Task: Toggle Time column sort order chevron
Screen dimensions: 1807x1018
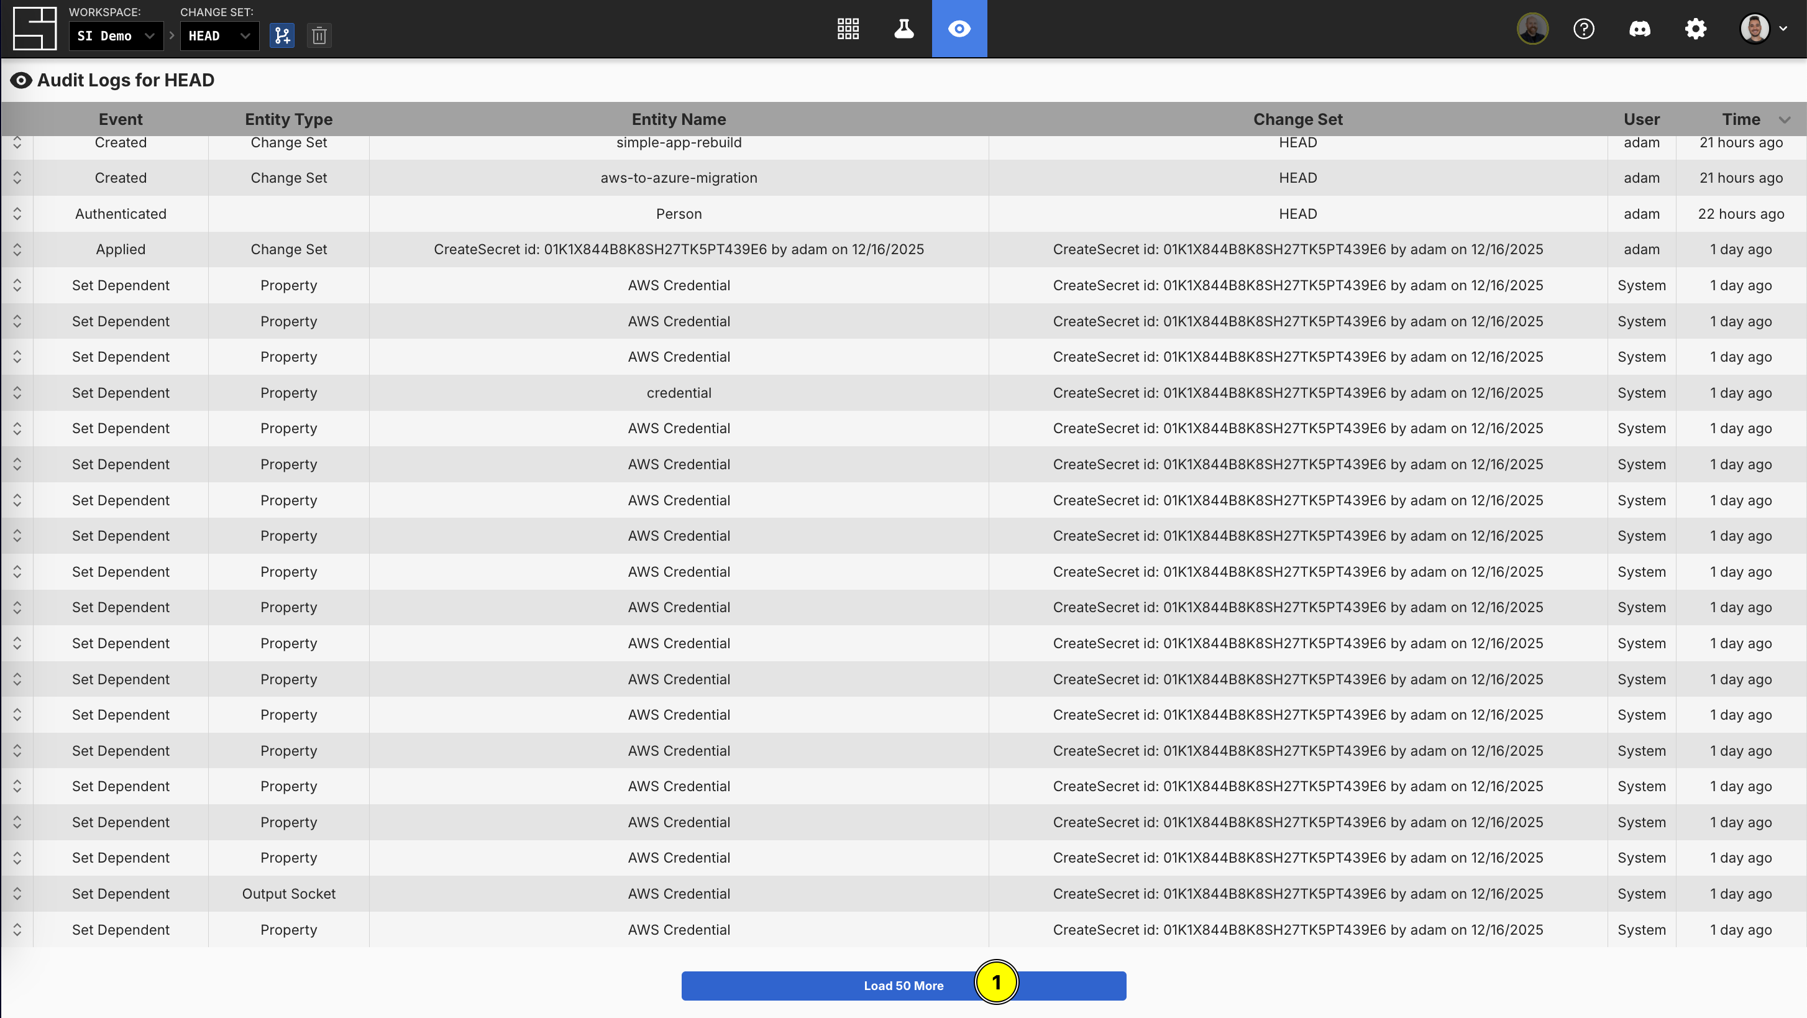Action: click(x=1785, y=120)
